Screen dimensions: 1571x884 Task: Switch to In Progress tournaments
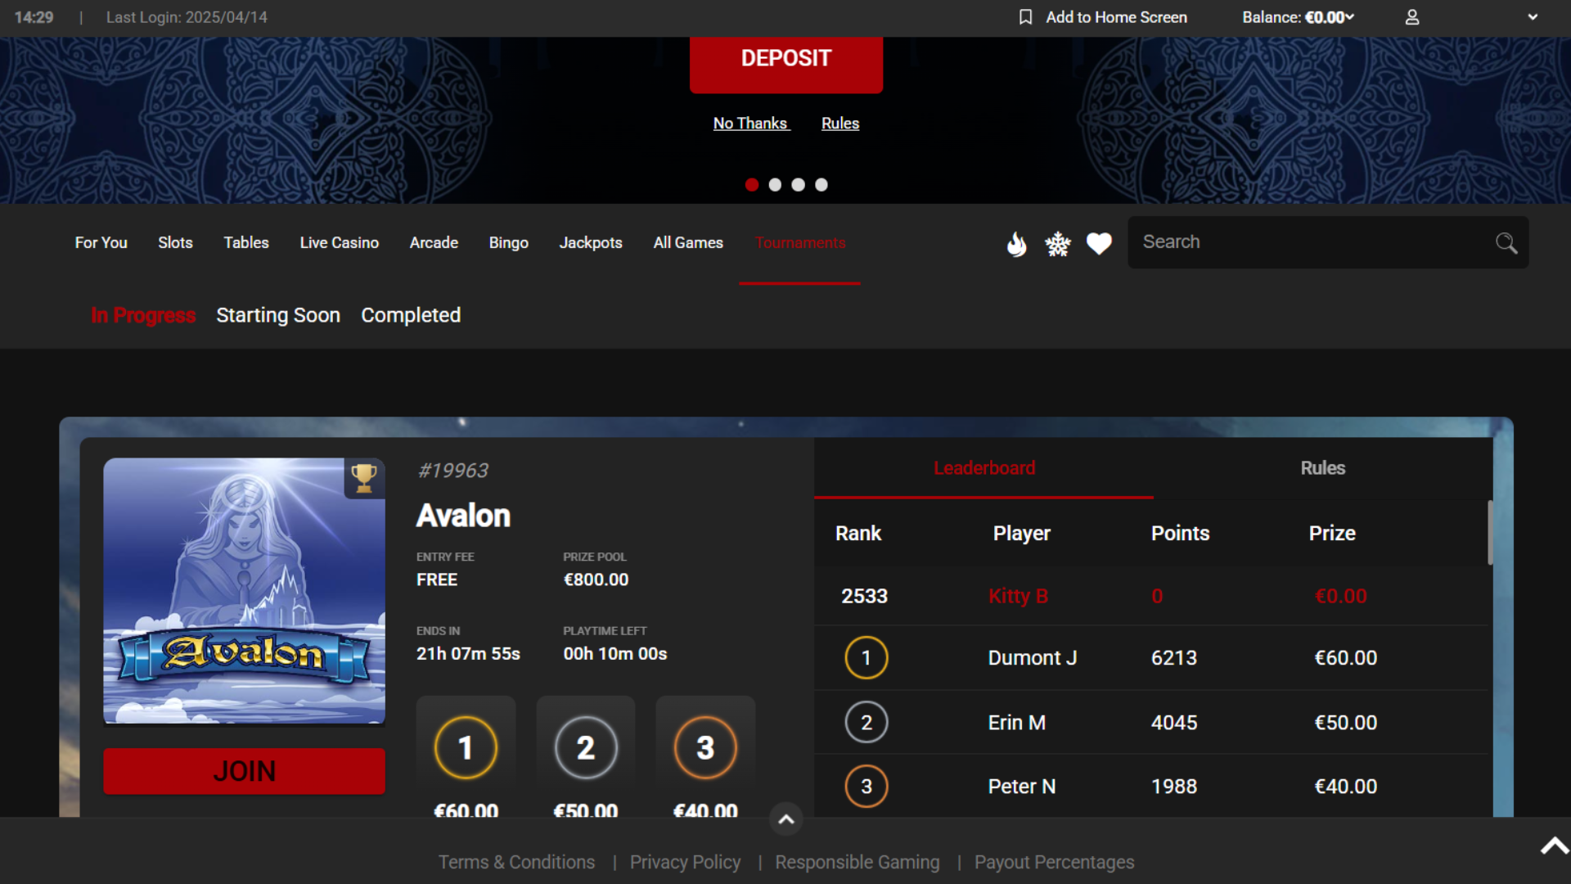pyautogui.click(x=143, y=315)
